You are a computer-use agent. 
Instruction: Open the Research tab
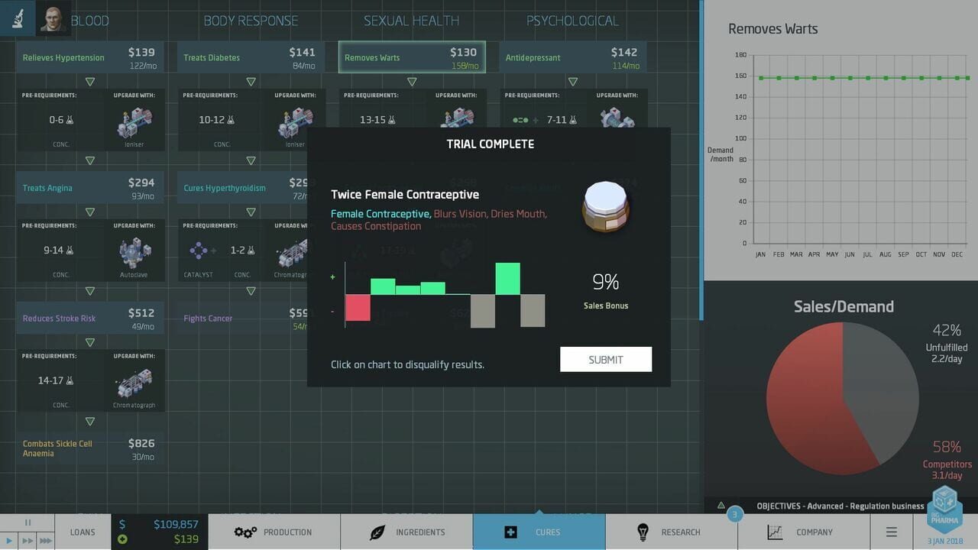(x=671, y=532)
